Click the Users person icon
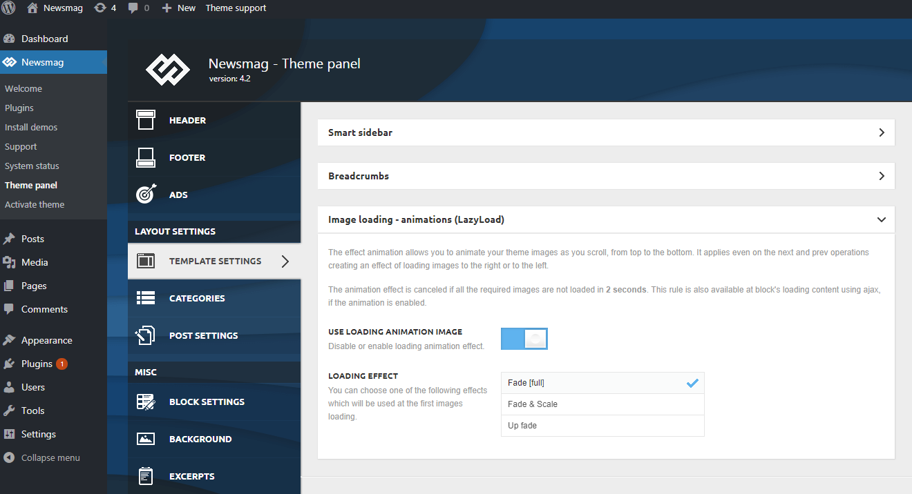Viewport: 912px width, 494px height. tap(9, 387)
